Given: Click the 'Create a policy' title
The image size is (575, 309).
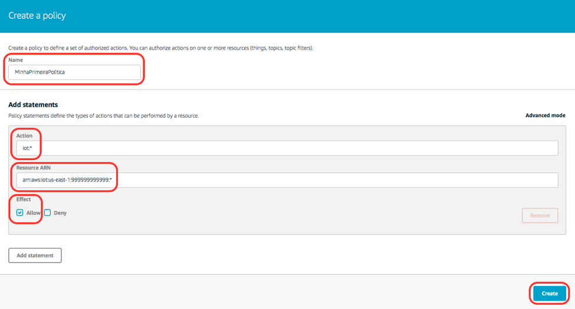Looking at the screenshot, I should point(37,15).
